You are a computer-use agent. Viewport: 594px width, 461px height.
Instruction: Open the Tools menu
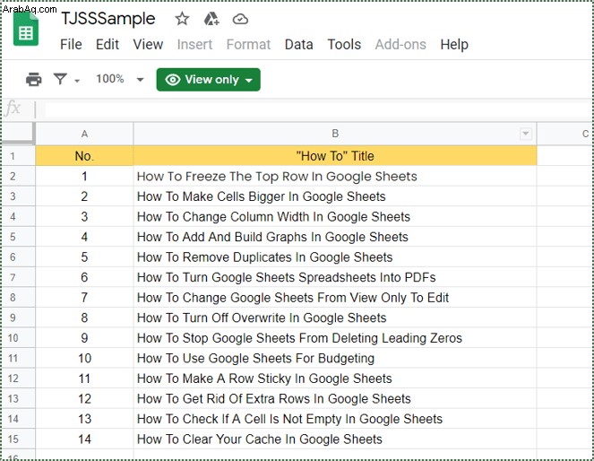[x=344, y=44]
